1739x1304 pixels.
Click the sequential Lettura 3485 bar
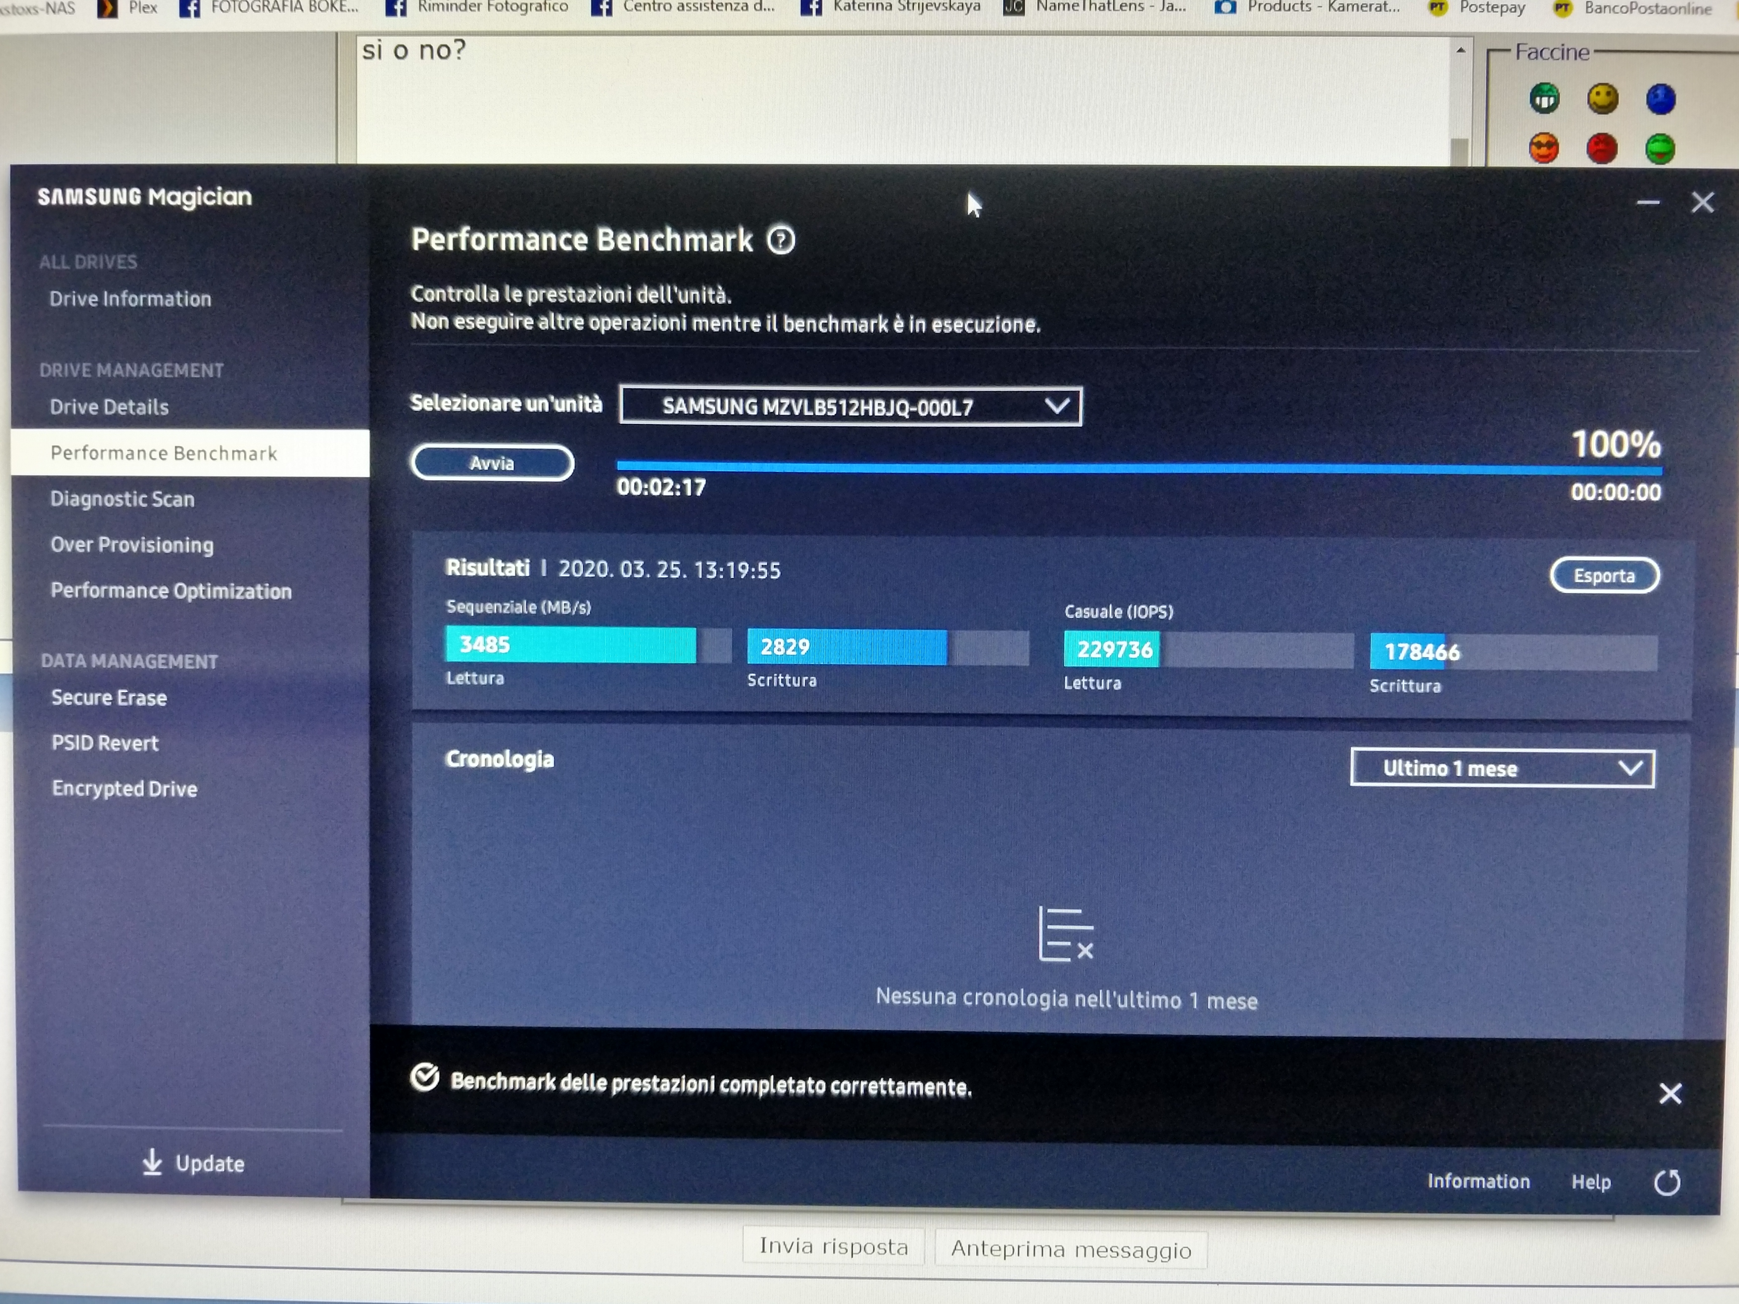[x=588, y=644]
